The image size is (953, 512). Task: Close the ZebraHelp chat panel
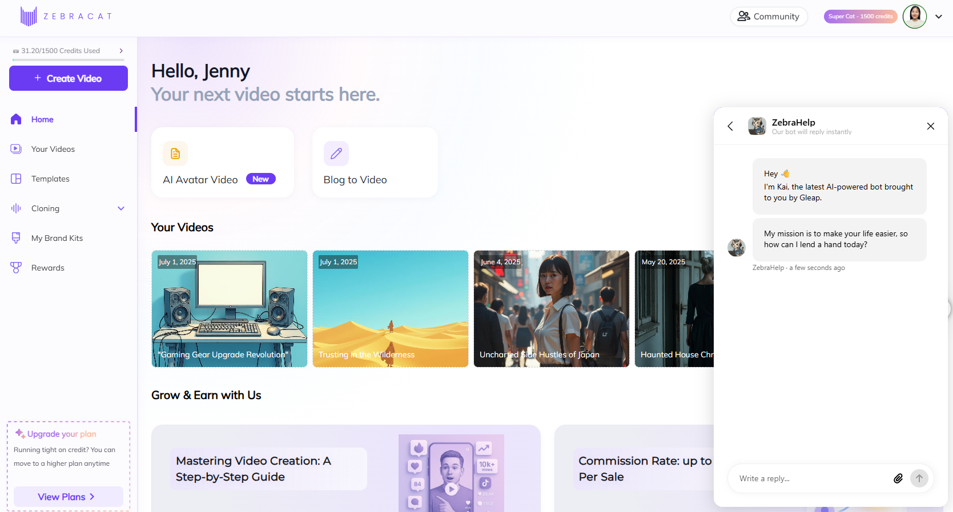(x=931, y=126)
